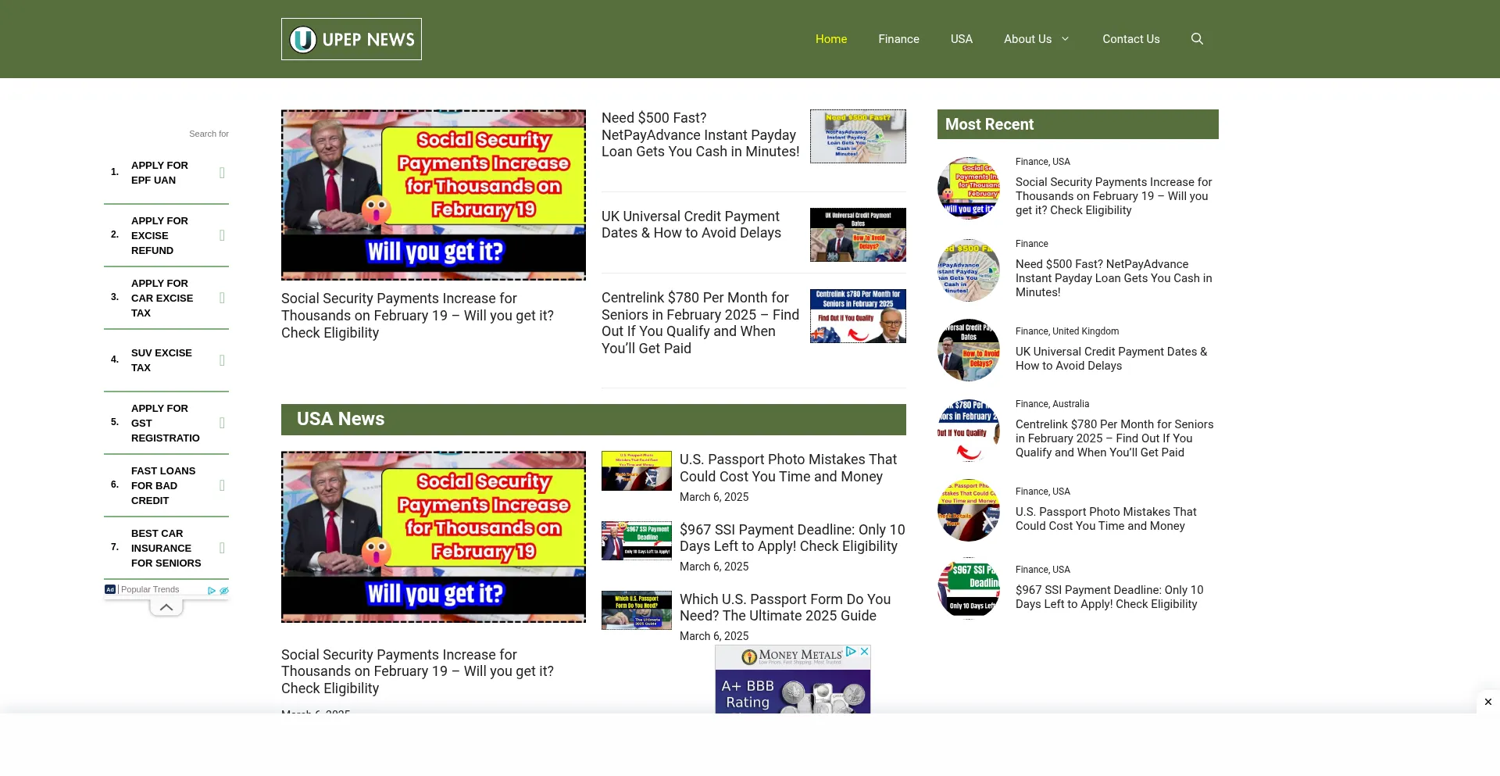Expand the About Us dropdown chevron
This screenshot has height=776, width=1500.
coord(1065,39)
